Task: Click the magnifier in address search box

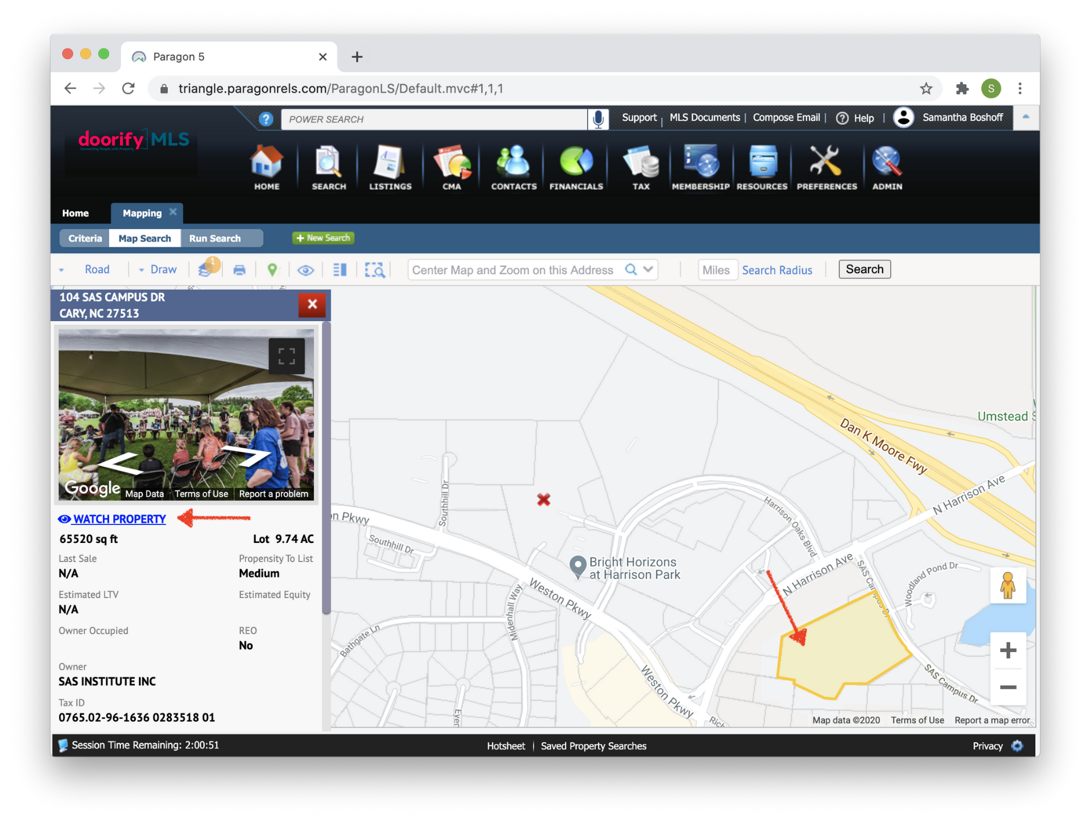Action: [x=631, y=269]
